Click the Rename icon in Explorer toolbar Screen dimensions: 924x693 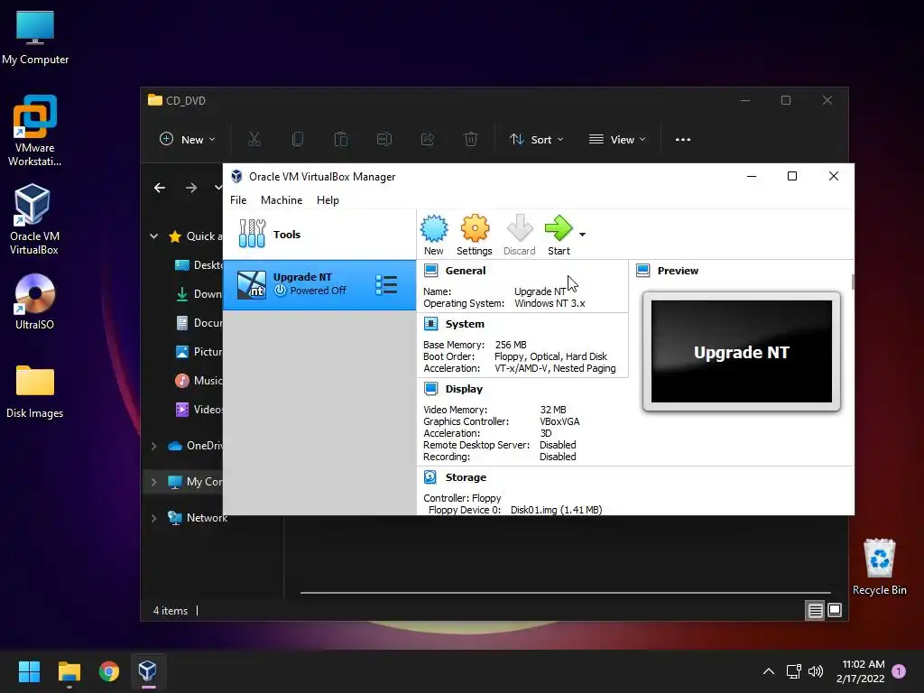384,140
